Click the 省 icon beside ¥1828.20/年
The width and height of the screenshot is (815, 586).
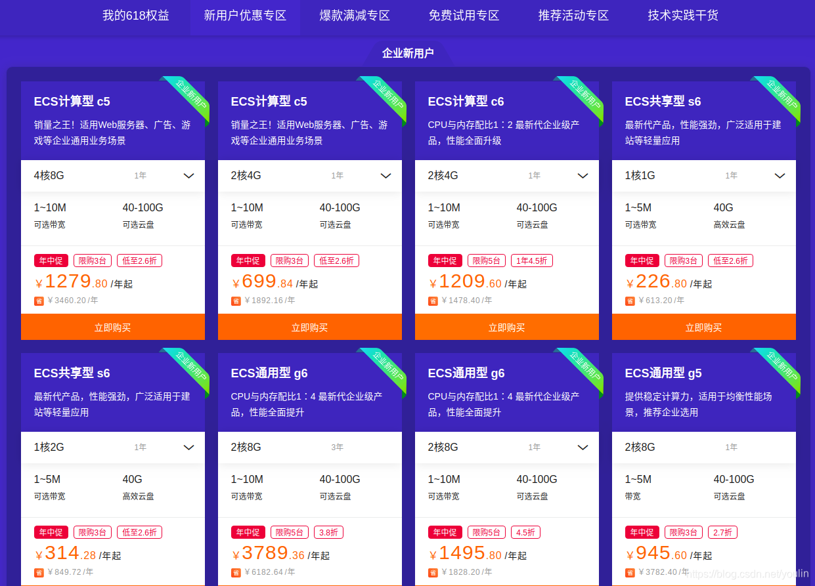433,573
